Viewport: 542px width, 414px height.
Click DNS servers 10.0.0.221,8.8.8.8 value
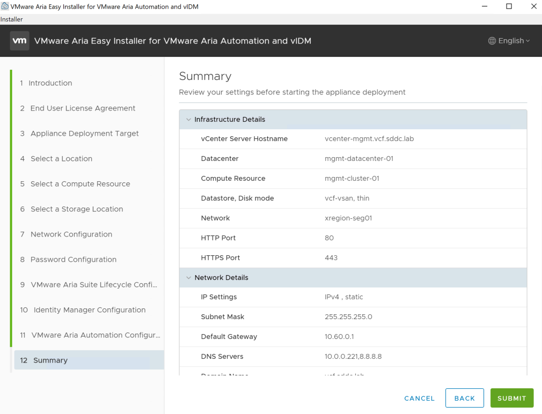tap(353, 357)
